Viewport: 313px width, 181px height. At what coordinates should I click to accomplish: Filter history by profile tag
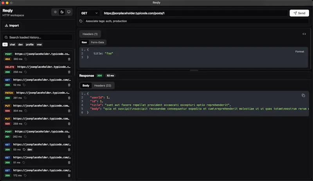(30, 44)
